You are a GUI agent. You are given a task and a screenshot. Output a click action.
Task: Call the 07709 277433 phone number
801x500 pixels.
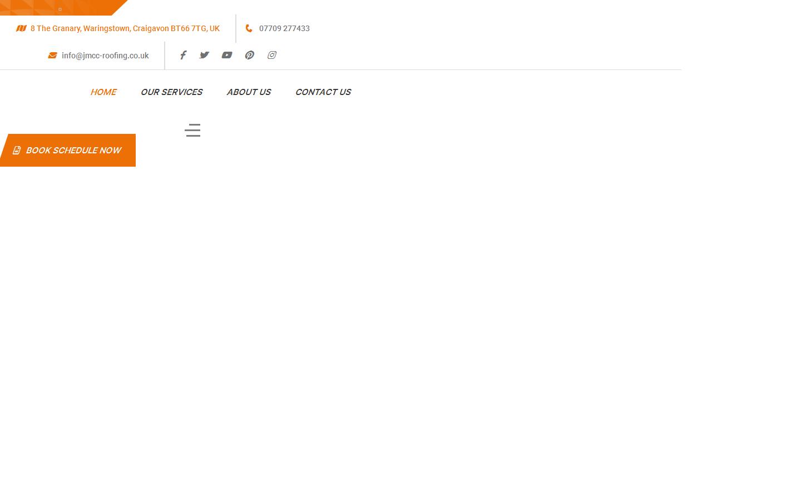click(x=284, y=28)
